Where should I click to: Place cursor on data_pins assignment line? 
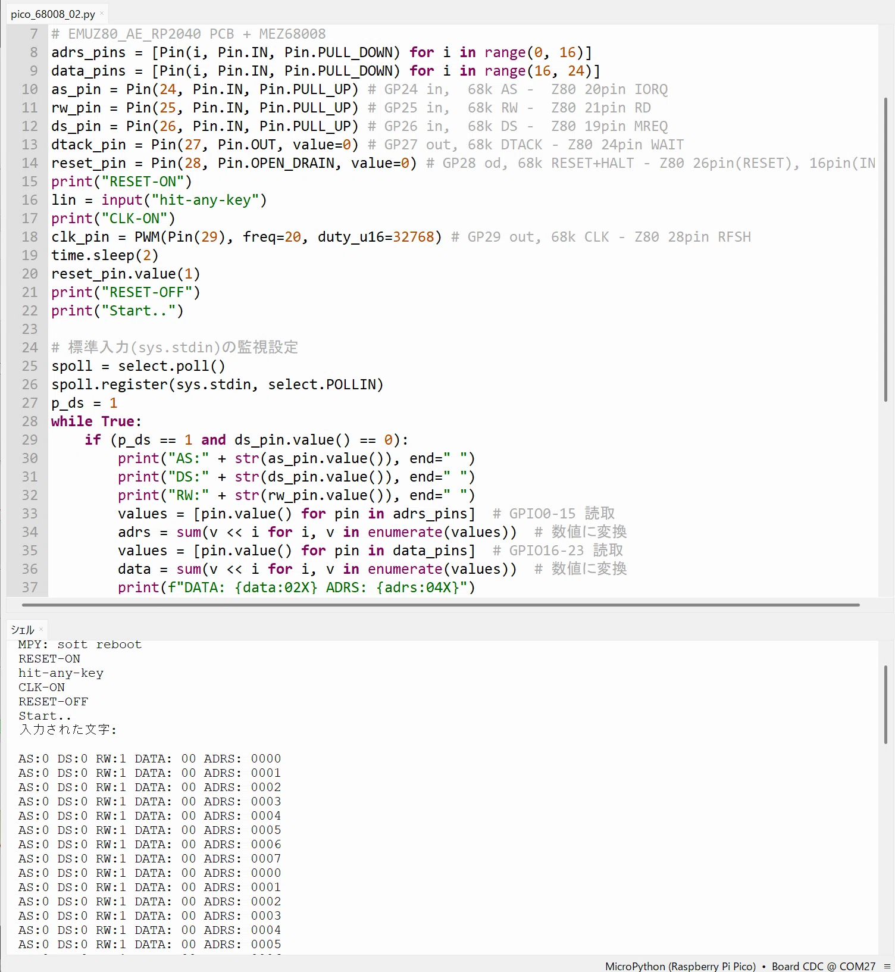point(326,71)
